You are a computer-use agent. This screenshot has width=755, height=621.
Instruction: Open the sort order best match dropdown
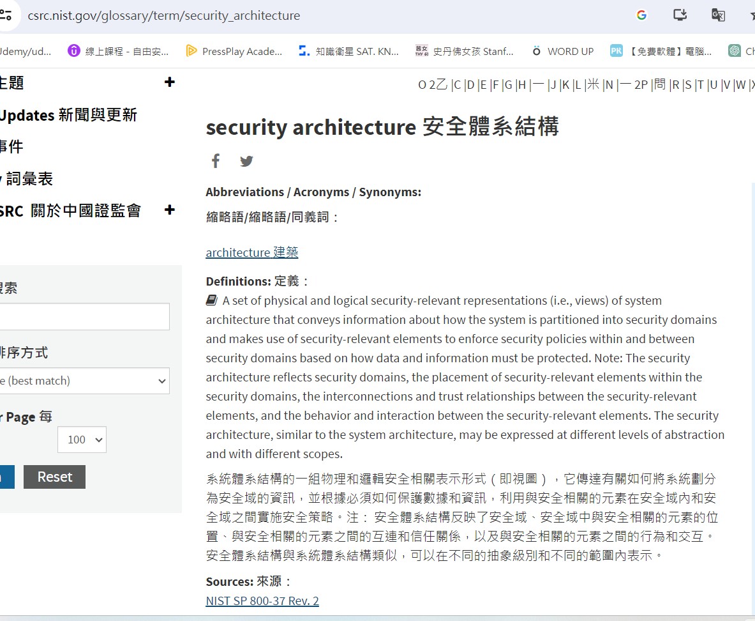coord(83,381)
